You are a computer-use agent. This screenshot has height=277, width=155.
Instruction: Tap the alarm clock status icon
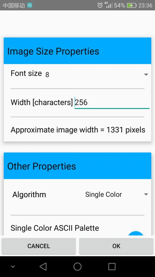click(x=100, y=5)
